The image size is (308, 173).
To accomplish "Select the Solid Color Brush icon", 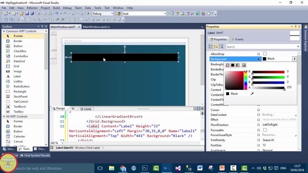I will [233, 65].
